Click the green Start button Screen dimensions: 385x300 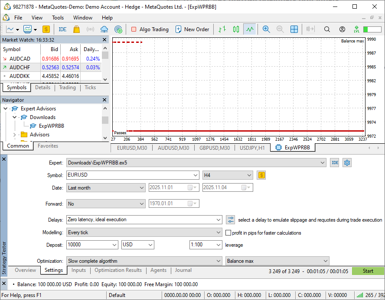click(368, 271)
